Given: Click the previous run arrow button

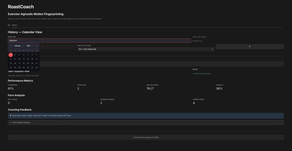Looking at the screenshot, I should point(42,47).
